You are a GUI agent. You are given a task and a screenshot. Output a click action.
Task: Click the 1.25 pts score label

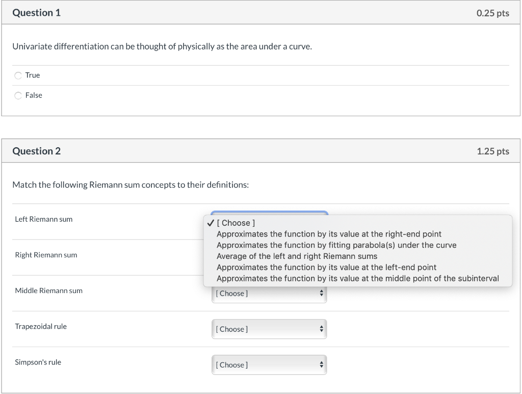492,151
